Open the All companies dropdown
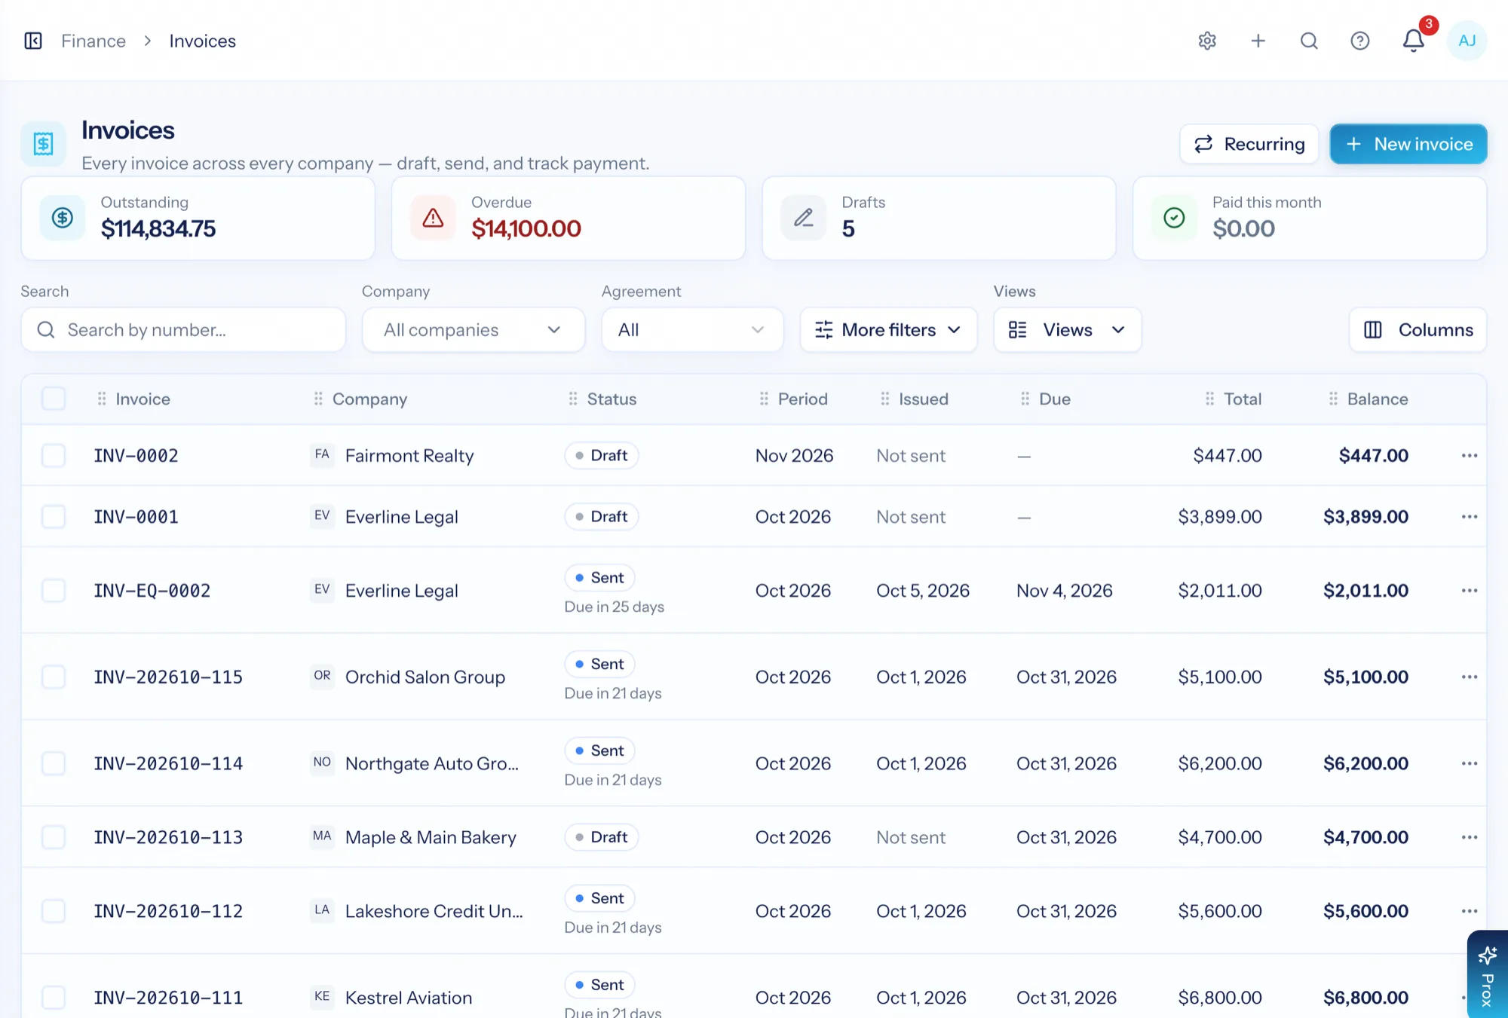The image size is (1508, 1018). [474, 329]
